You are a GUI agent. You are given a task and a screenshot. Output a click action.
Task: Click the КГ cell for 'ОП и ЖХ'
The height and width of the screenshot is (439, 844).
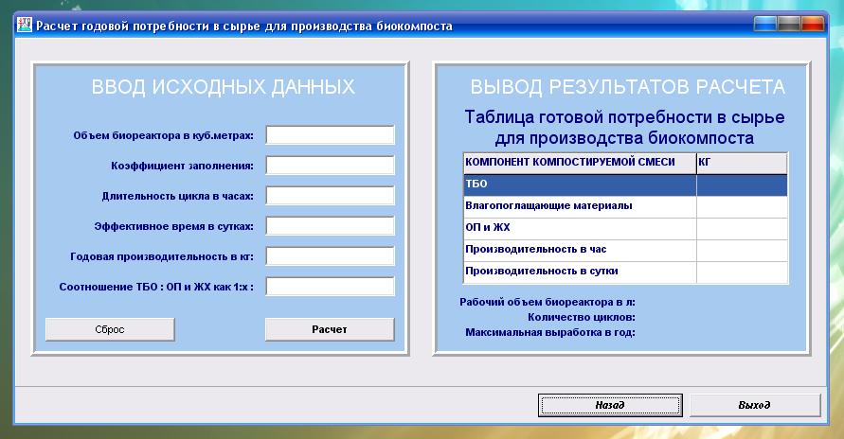(x=742, y=228)
